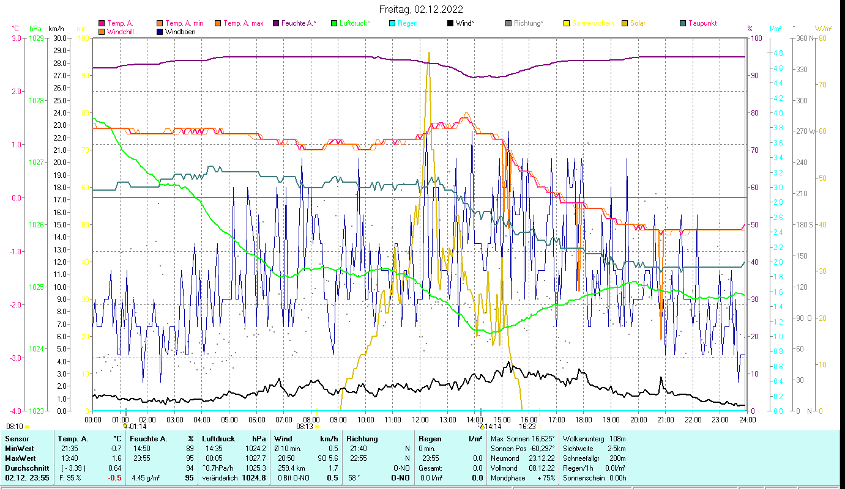Click the 01:14 moon marker below axis

pyautogui.click(x=138, y=427)
